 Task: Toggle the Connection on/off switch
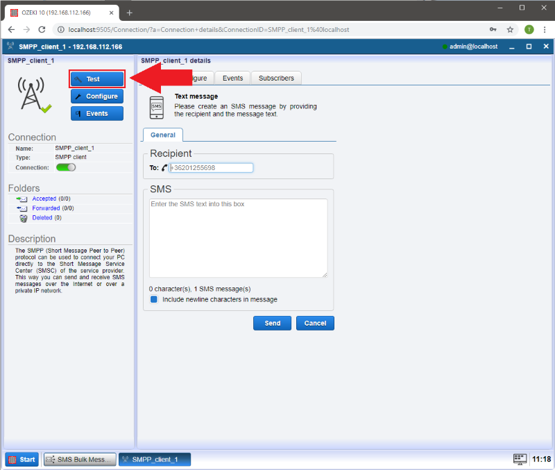66,167
